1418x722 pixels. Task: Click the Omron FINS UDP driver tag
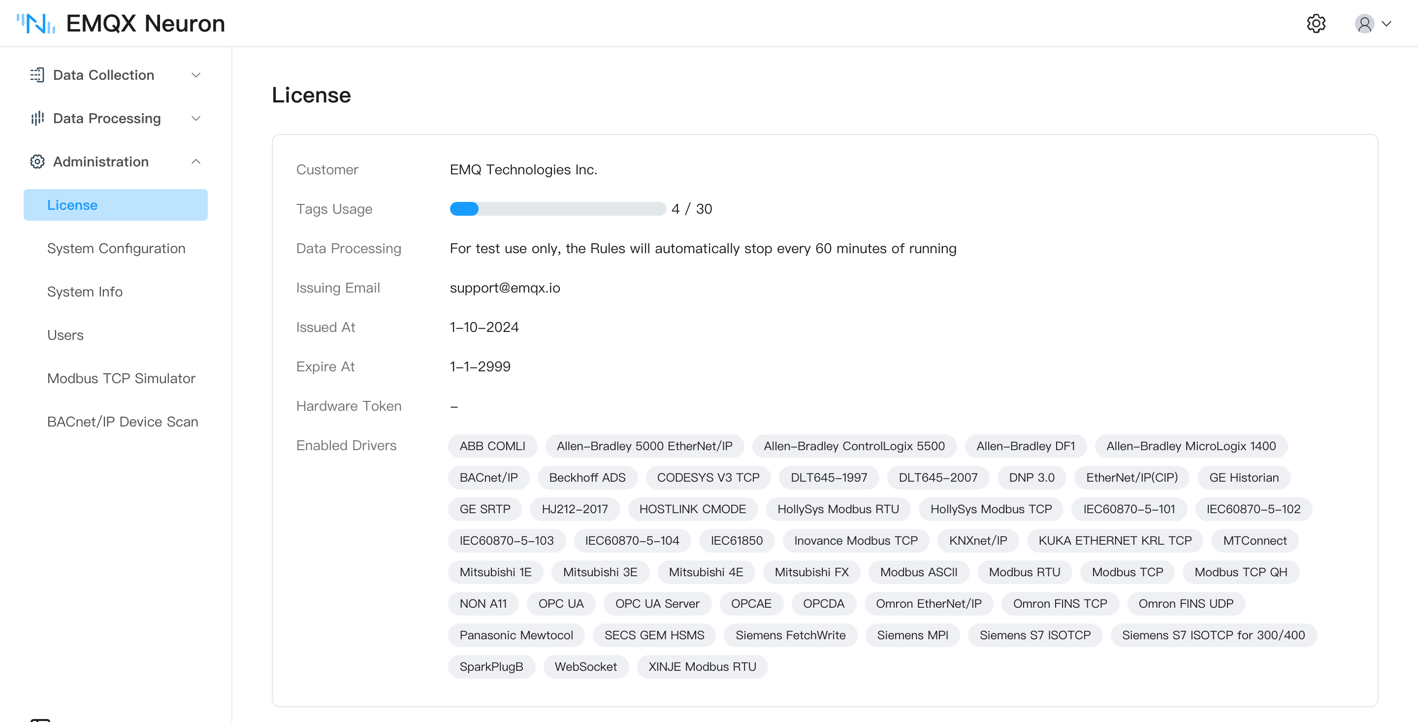click(x=1185, y=604)
